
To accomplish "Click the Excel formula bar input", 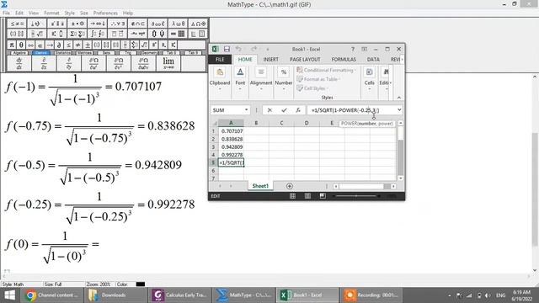I will coord(351,110).
